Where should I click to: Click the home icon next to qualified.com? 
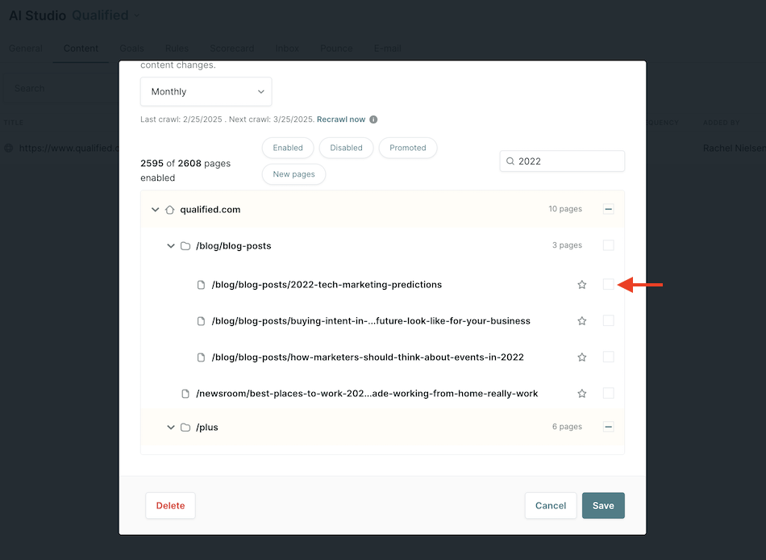[169, 210]
